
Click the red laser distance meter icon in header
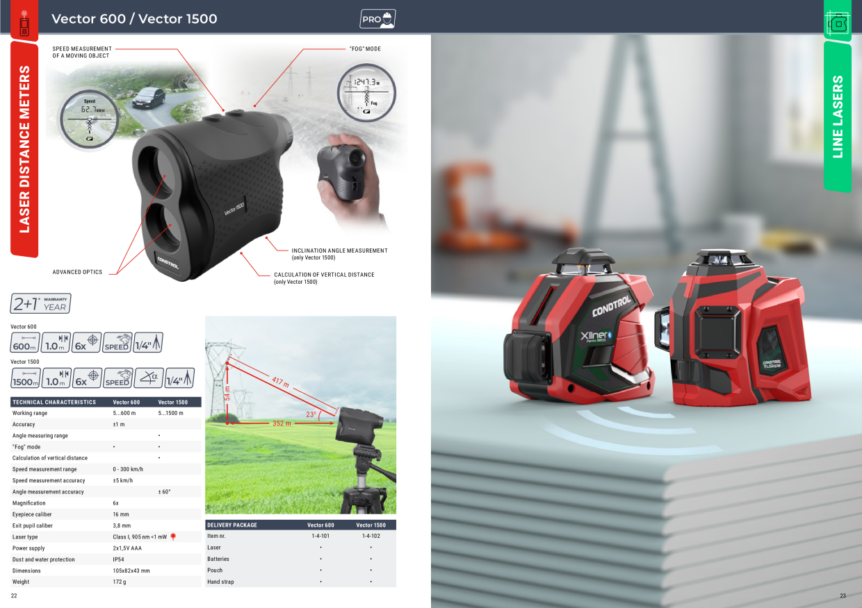point(24,23)
